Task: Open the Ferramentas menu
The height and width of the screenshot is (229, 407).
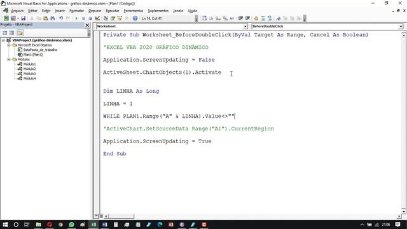Action: 134,11
